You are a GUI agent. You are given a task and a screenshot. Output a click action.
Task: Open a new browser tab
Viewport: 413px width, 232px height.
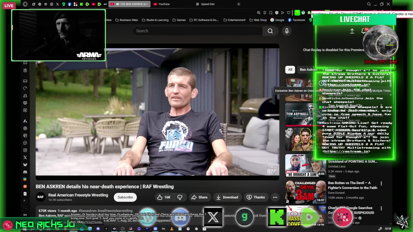click(239, 4)
